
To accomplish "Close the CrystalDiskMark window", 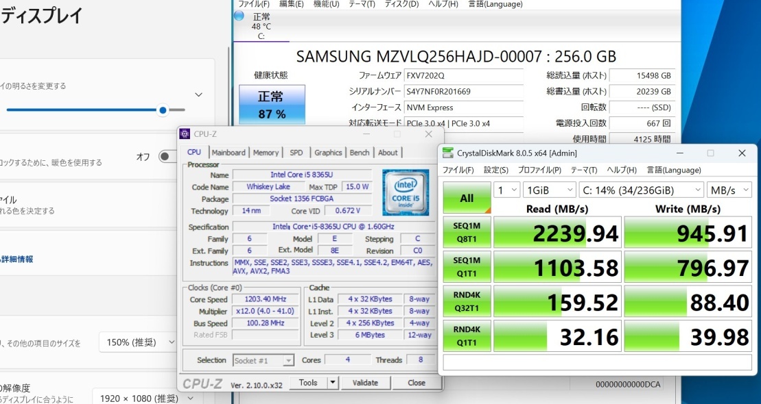I will point(742,153).
